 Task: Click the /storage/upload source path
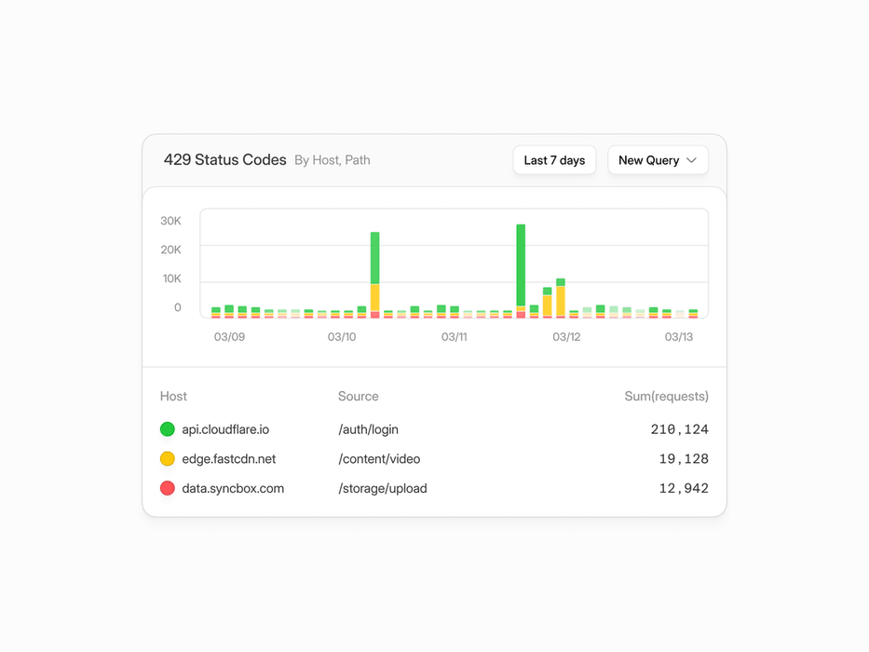383,488
